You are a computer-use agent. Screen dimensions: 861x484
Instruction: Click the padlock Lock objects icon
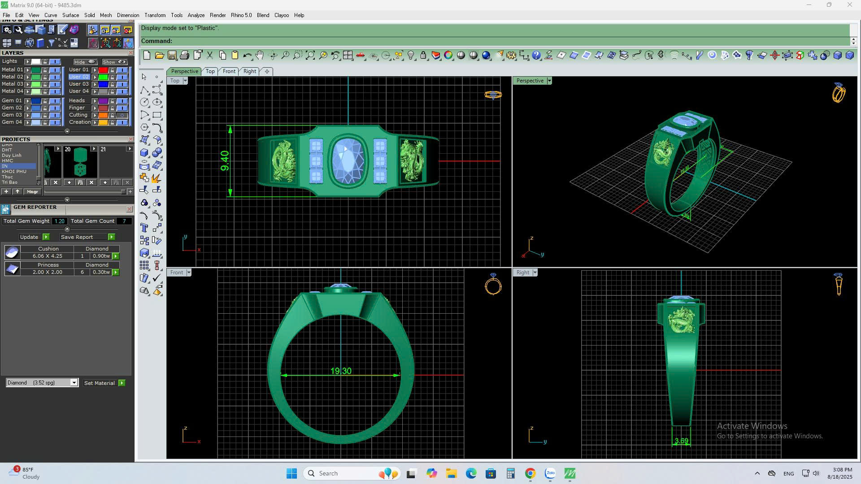click(x=423, y=56)
